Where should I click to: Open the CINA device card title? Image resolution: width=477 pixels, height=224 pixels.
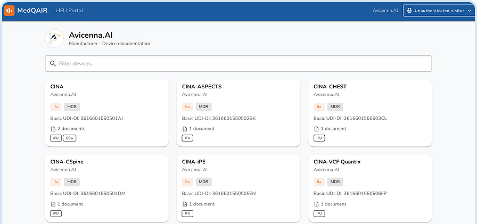[57, 87]
